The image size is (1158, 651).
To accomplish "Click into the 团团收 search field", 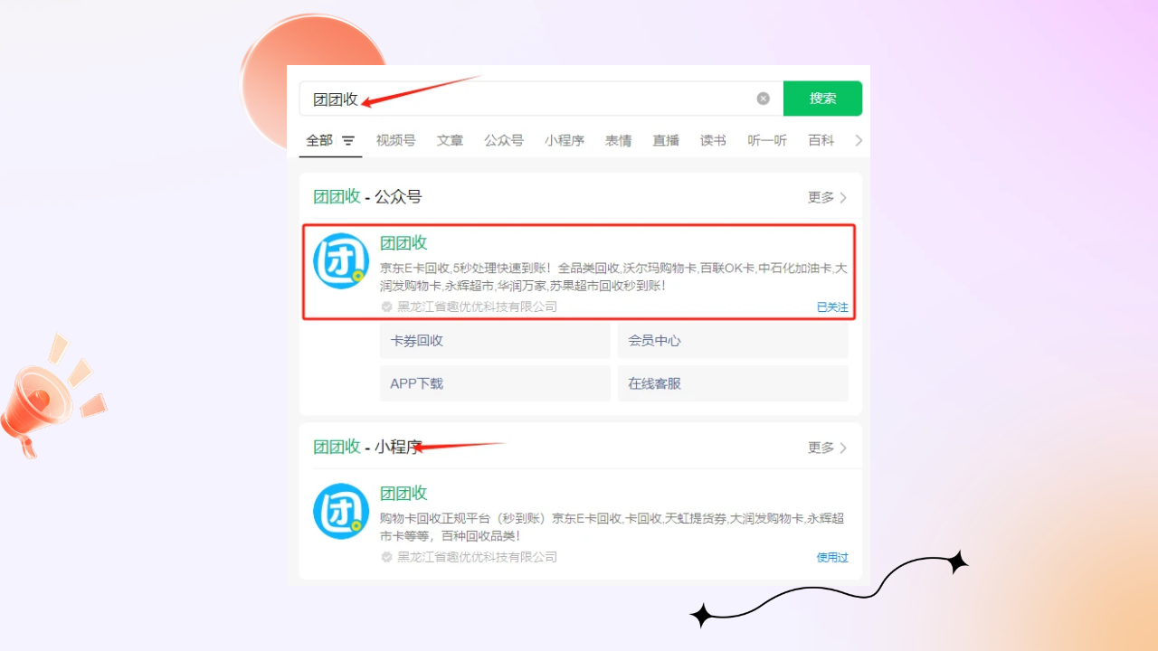I will click(541, 99).
